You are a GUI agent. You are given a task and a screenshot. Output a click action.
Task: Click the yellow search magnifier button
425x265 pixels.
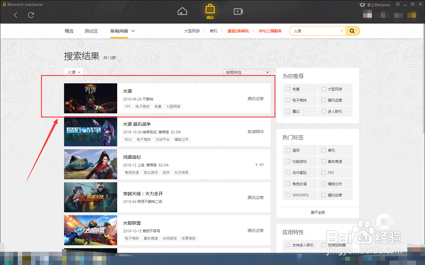[352, 31]
